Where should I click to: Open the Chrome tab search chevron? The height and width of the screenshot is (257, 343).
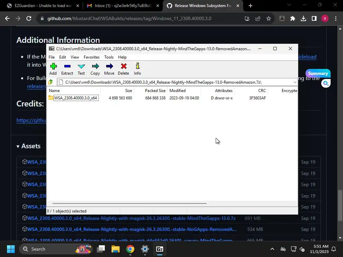coord(289,5)
